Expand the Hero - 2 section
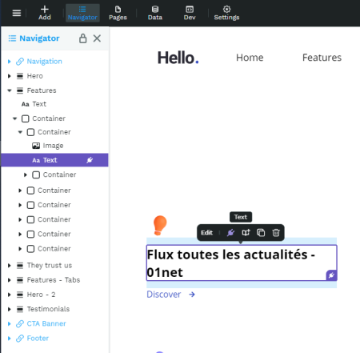This screenshot has height=353, width=360. (x=10, y=295)
